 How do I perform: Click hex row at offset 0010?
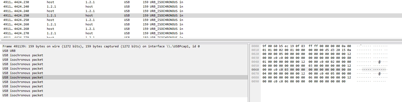306,50
